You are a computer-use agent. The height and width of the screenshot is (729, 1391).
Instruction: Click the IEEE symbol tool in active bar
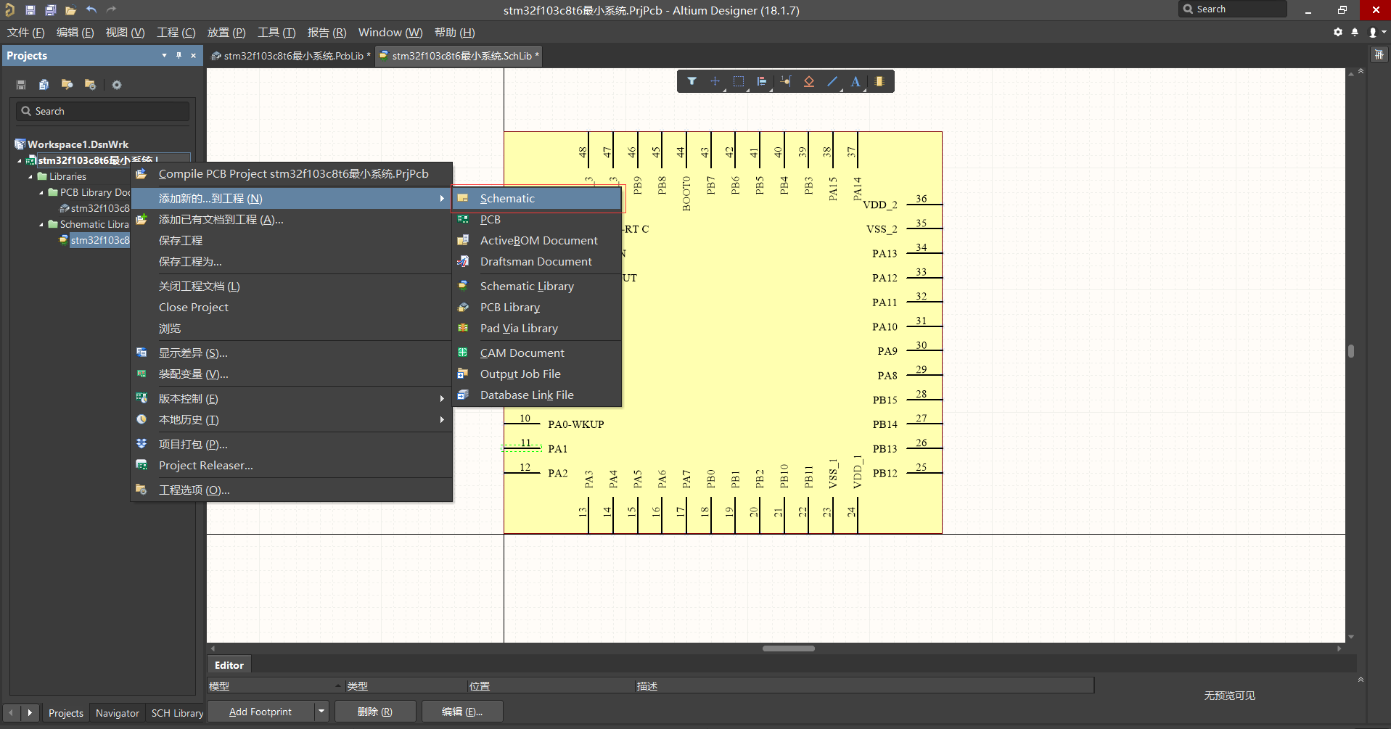[x=809, y=81]
